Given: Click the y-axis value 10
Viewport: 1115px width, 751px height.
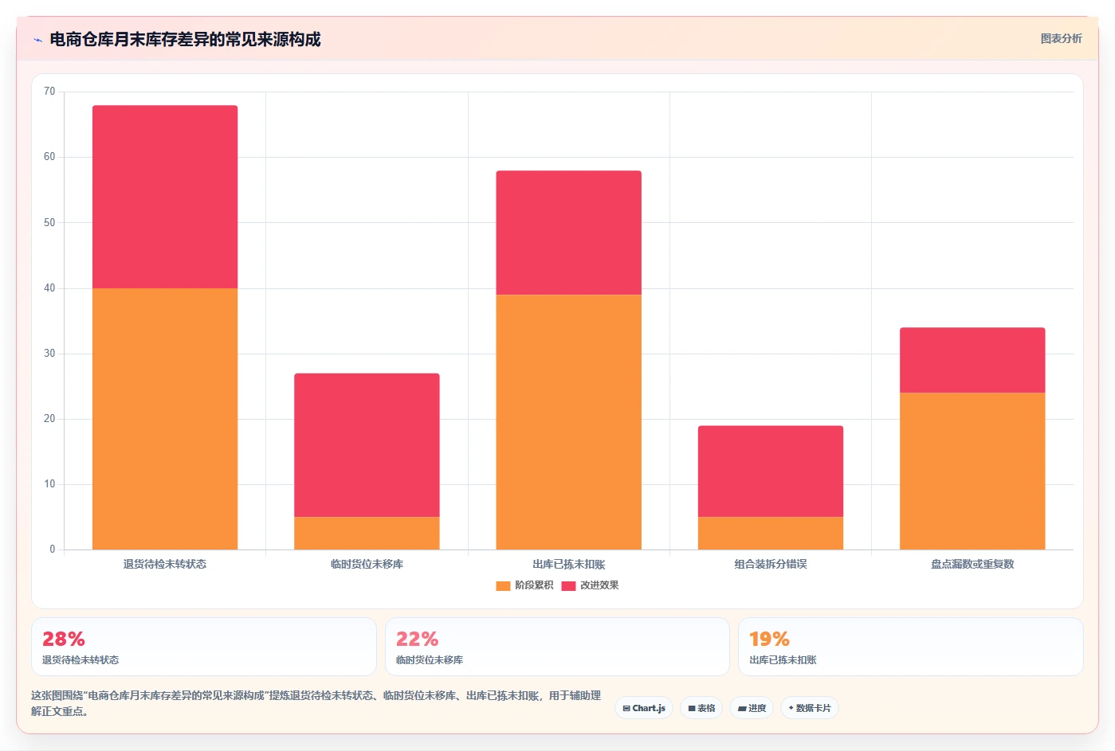Looking at the screenshot, I should (49, 484).
